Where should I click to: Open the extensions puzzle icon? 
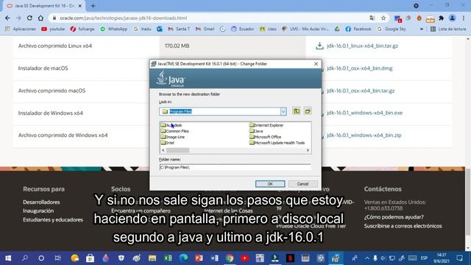[442, 18]
